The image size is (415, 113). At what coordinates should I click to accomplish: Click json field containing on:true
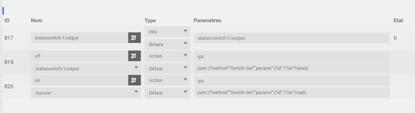[x=292, y=92]
